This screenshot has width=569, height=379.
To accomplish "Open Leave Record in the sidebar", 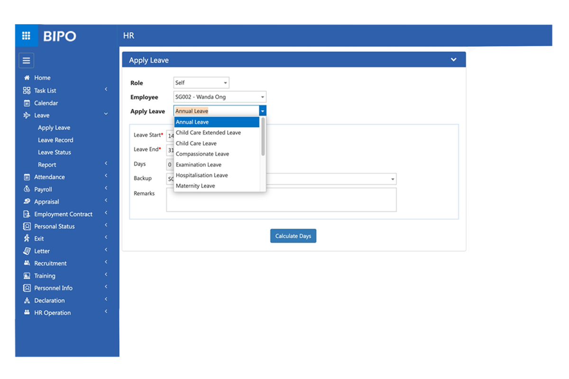I will pos(55,140).
